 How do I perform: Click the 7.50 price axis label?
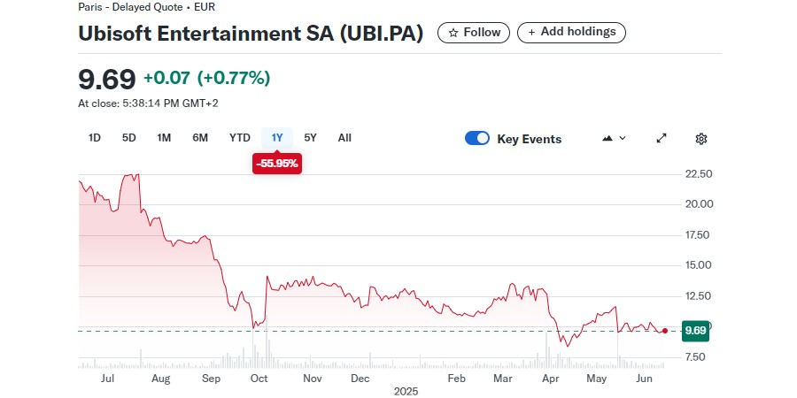tap(696, 357)
